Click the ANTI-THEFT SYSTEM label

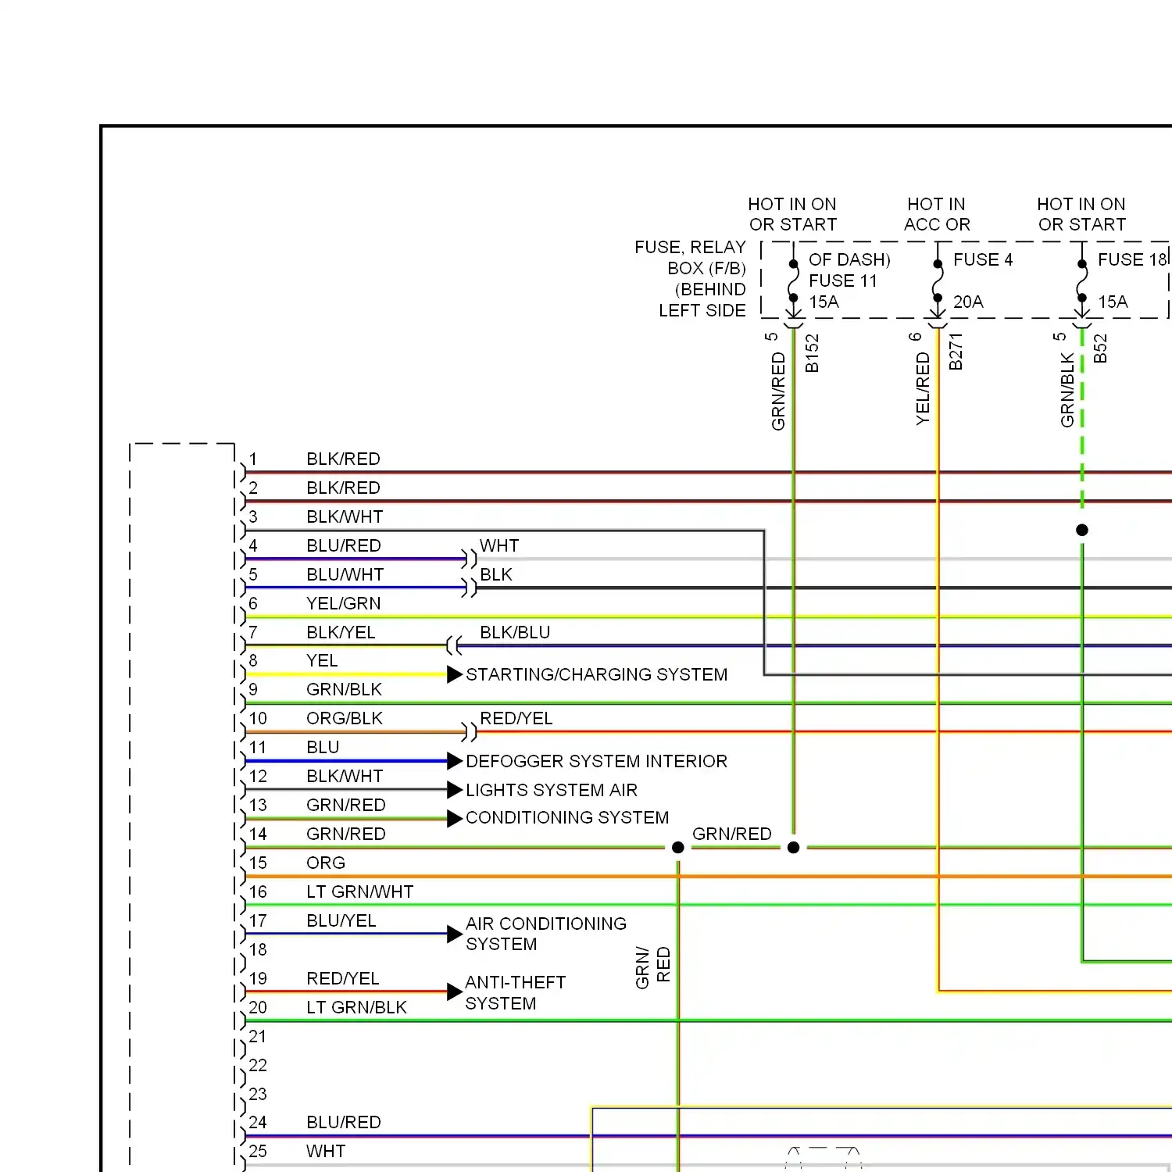(516, 993)
